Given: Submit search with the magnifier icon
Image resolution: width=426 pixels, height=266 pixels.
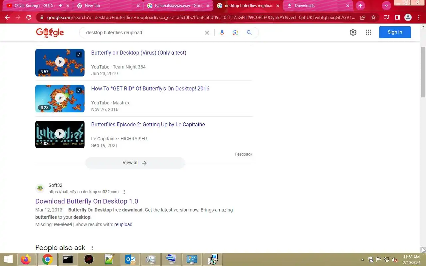Looking at the screenshot, I should pos(249,33).
